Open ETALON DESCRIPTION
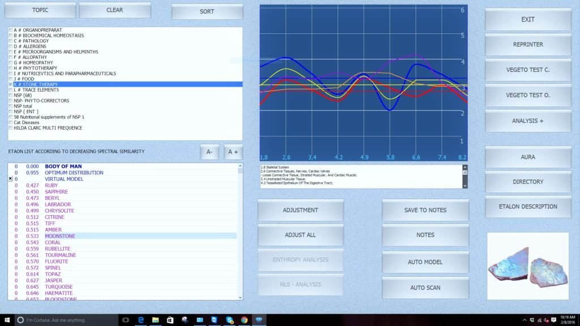 click(527, 206)
